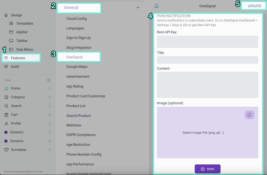Click the hanbeonhingan@gmail.com account text
Screen dimensions: 267x175
point(23,172)
